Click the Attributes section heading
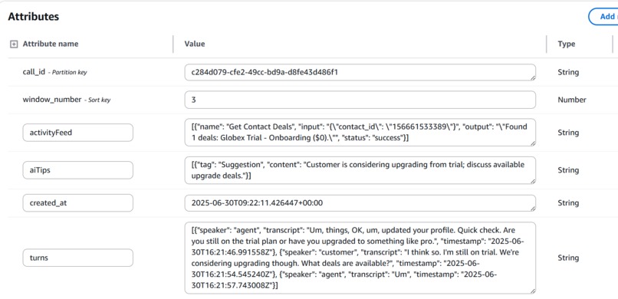Screen dimensions: 618x299 (x=34, y=17)
